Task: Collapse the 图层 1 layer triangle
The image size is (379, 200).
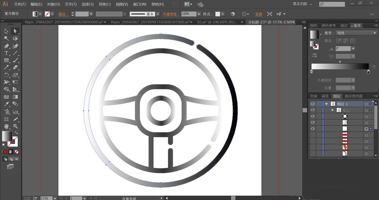Action: pyautogui.click(x=327, y=104)
